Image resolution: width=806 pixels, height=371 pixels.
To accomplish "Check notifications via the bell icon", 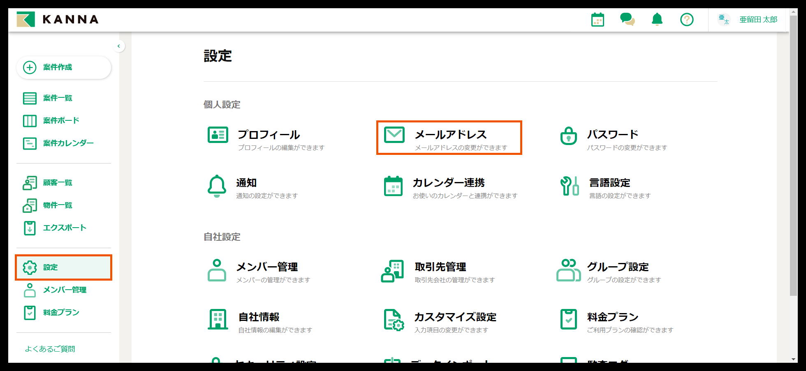I will [x=657, y=19].
